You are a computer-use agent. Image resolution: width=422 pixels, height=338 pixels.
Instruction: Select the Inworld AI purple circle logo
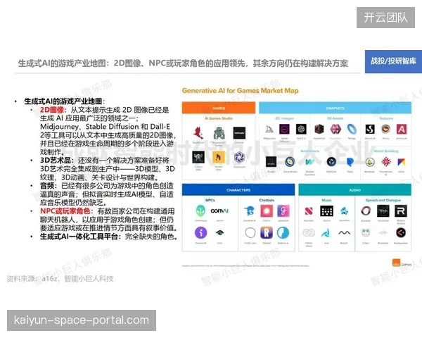point(200,232)
